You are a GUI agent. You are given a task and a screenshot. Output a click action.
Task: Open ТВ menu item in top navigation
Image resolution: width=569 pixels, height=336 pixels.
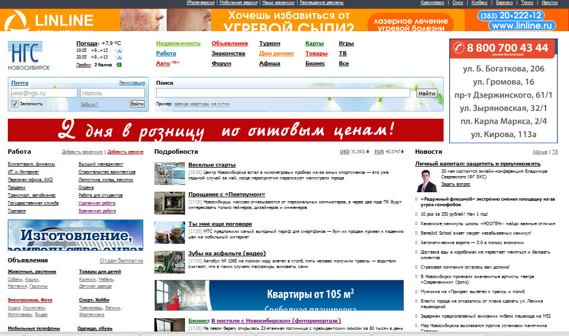point(343,53)
